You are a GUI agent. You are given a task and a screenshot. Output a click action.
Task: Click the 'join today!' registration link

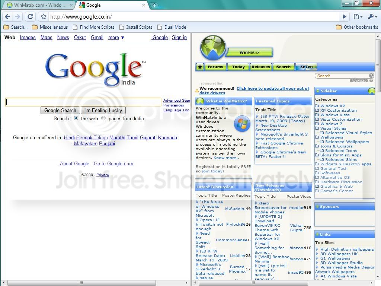213,171
